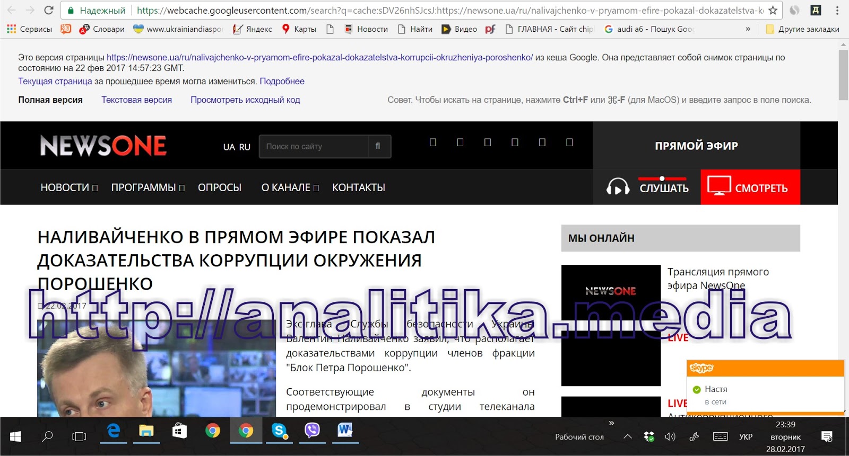The image size is (849, 456).
Task: Open the Chrome three-dot menu
Action: 837,10
